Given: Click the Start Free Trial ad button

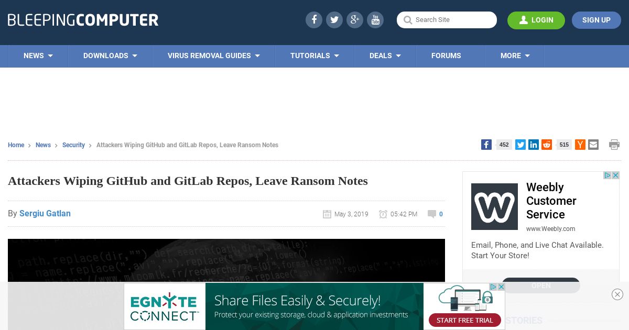Looking at the screenshot, I should [x=465, y=320].
